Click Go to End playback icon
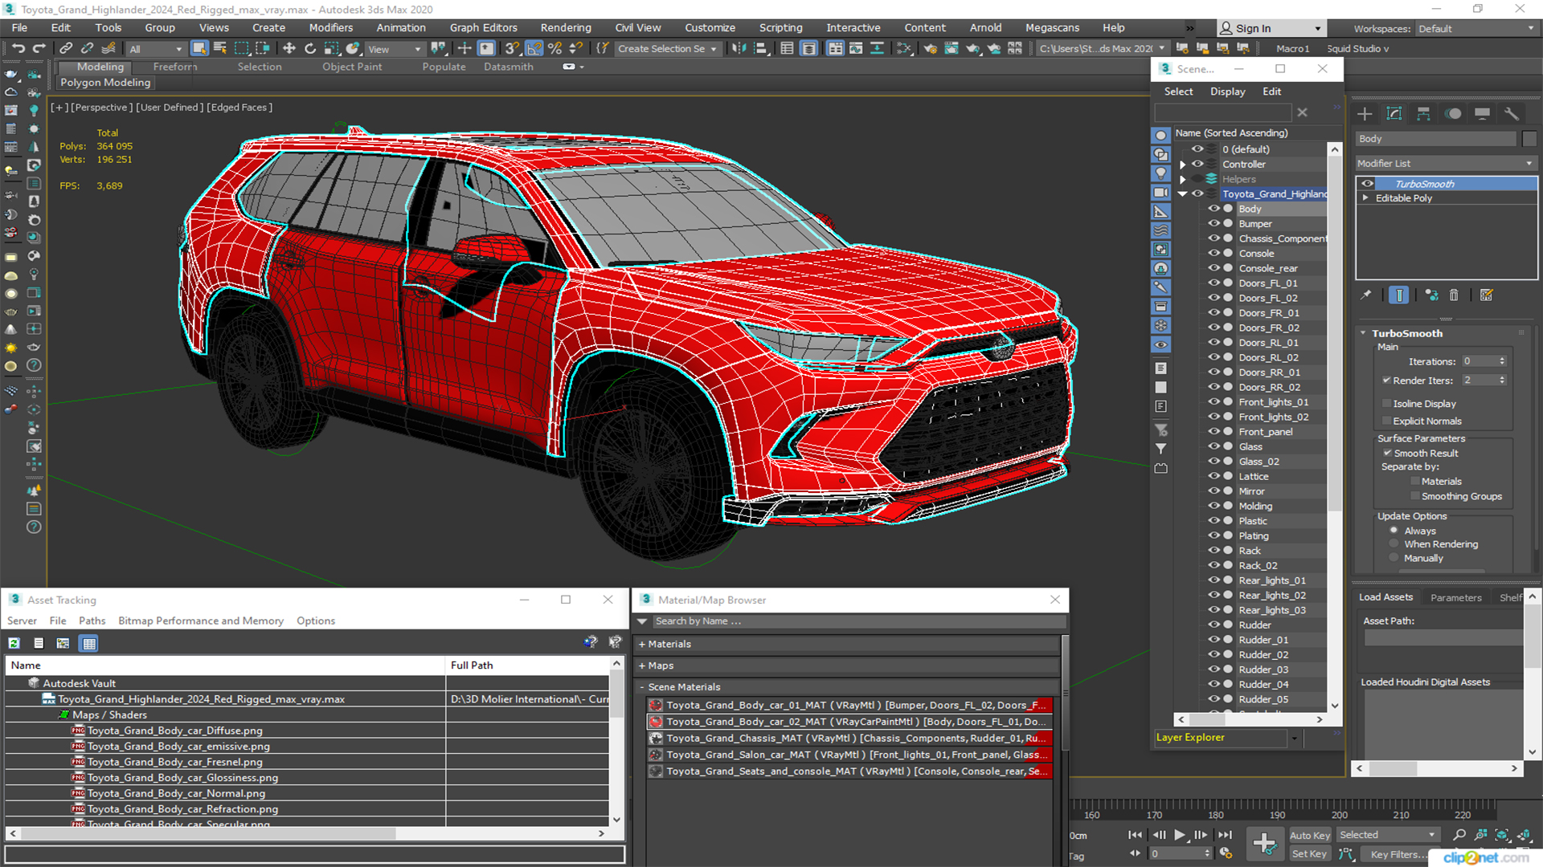Viewport: 1543px width, 867px height. pyautogui.click(x=1225, y=835)
